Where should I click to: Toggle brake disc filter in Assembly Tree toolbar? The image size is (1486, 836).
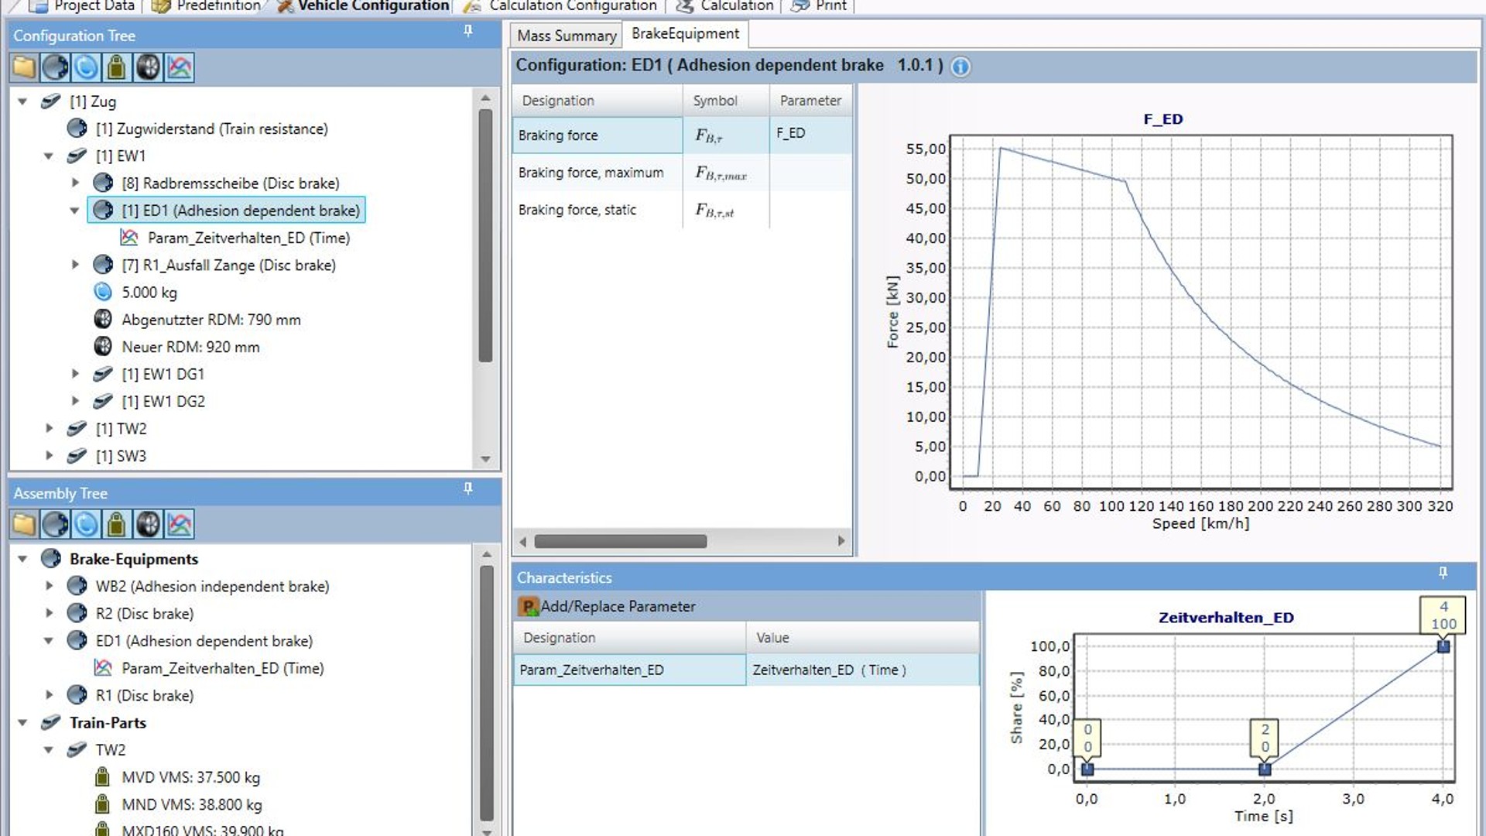pyautogui.click(x=55, y=524)
